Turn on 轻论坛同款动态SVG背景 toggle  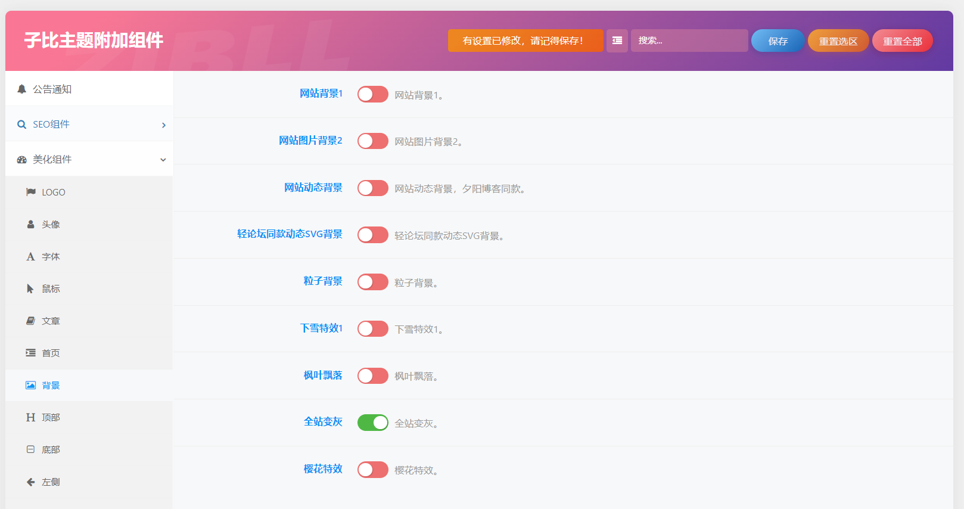(x=373, y=235)
